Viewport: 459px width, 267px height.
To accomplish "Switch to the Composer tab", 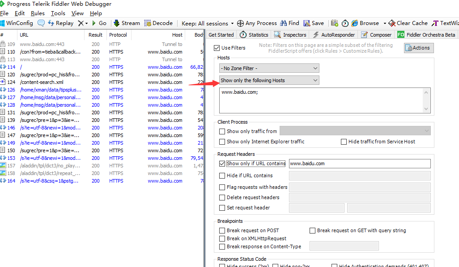I will tap(376, 35).
